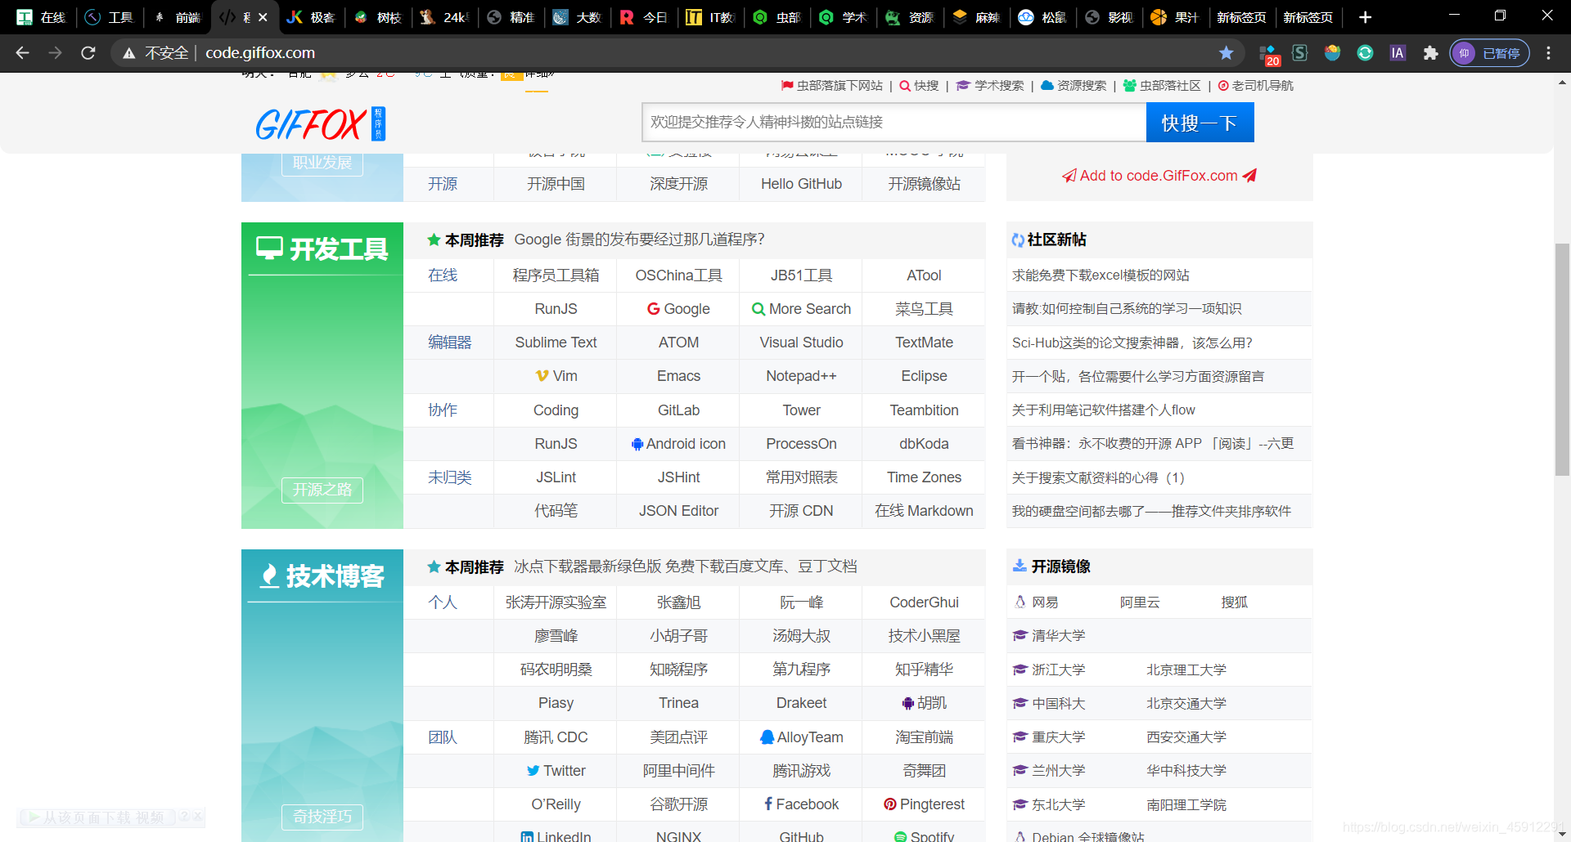
Task: Open the Google 街景 weekly recommendation
Action: pyautogui.click(x=639, y=240)
